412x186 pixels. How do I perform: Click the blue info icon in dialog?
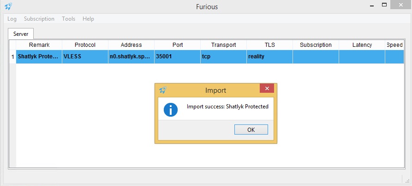coord(171,109)
